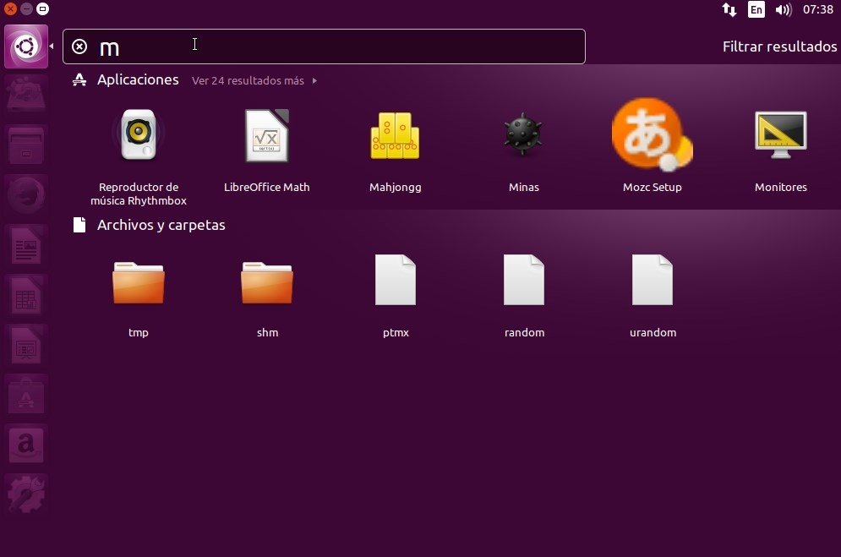
Task: Select the ptmx file
Action: (396, 280)
